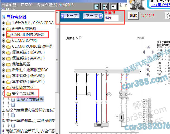Click the 当前车型 vehicle info text
The width and height of the screenshot is (170, 134).
tap(38, 7)
